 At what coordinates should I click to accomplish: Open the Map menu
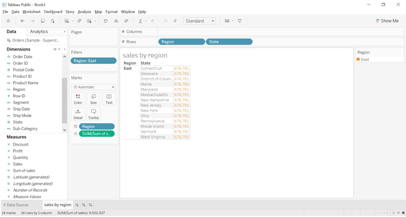pos(98,11)
